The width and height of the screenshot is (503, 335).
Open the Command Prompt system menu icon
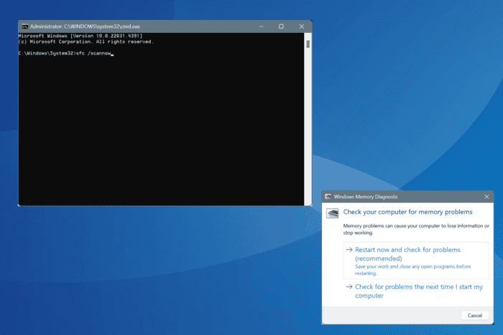(x=24, y=27)
